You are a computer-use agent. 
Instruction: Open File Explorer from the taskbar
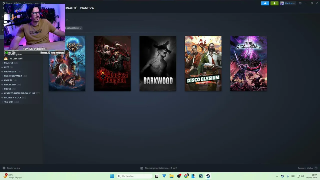pyautogui.click(x=171, y=176)
